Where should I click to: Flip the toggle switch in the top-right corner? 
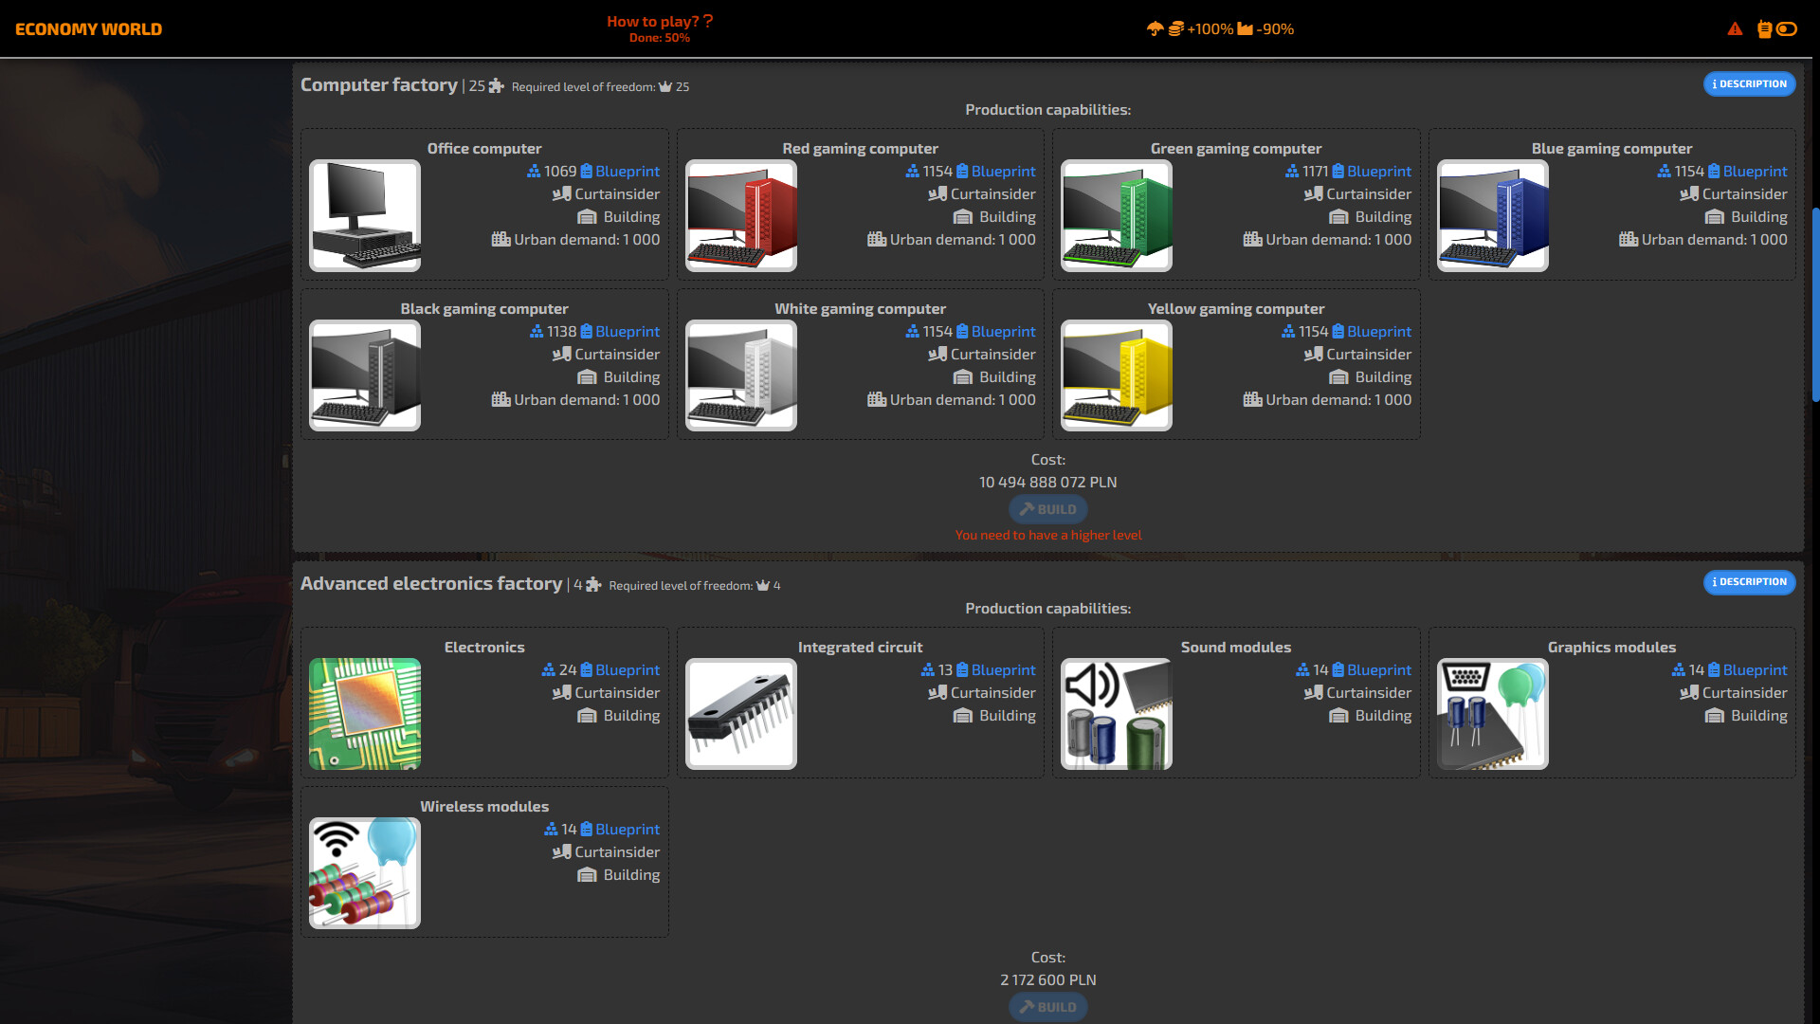1786,29
